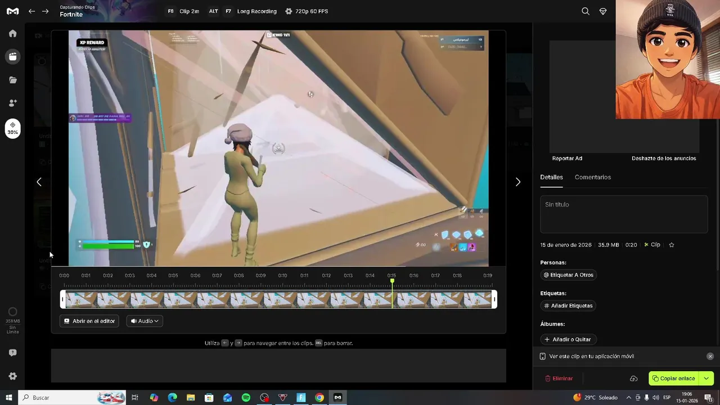
Task: Click Abrir en el editor button
Action: (x=89, y=321)
